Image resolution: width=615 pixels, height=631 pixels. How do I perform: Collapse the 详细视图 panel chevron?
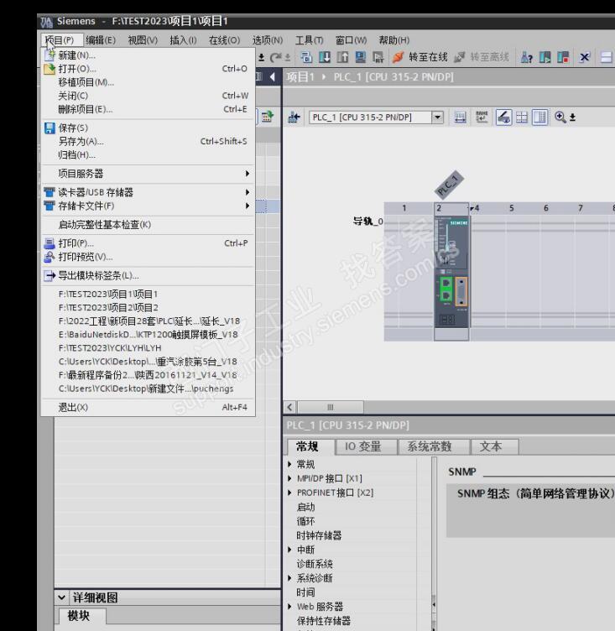[x=61, y=597]
